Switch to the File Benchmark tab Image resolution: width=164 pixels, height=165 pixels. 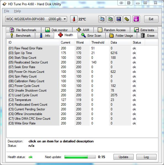click(23, 30)
